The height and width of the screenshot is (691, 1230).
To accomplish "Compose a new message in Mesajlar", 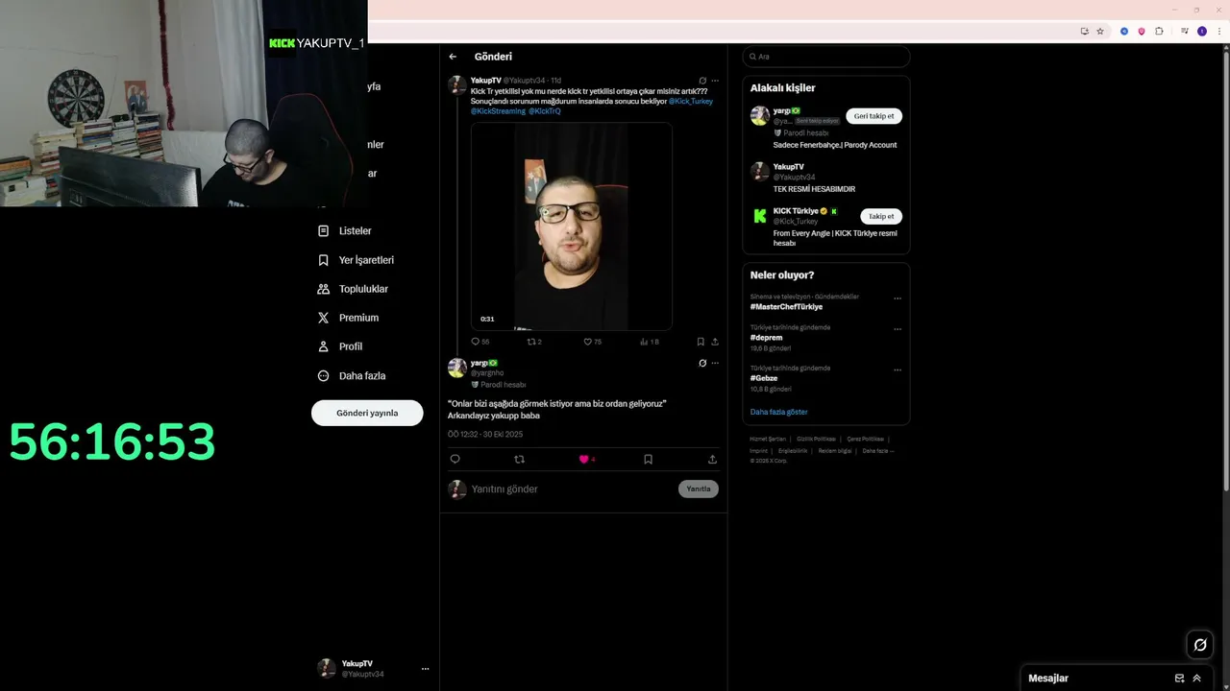I will pos(1179,679).
